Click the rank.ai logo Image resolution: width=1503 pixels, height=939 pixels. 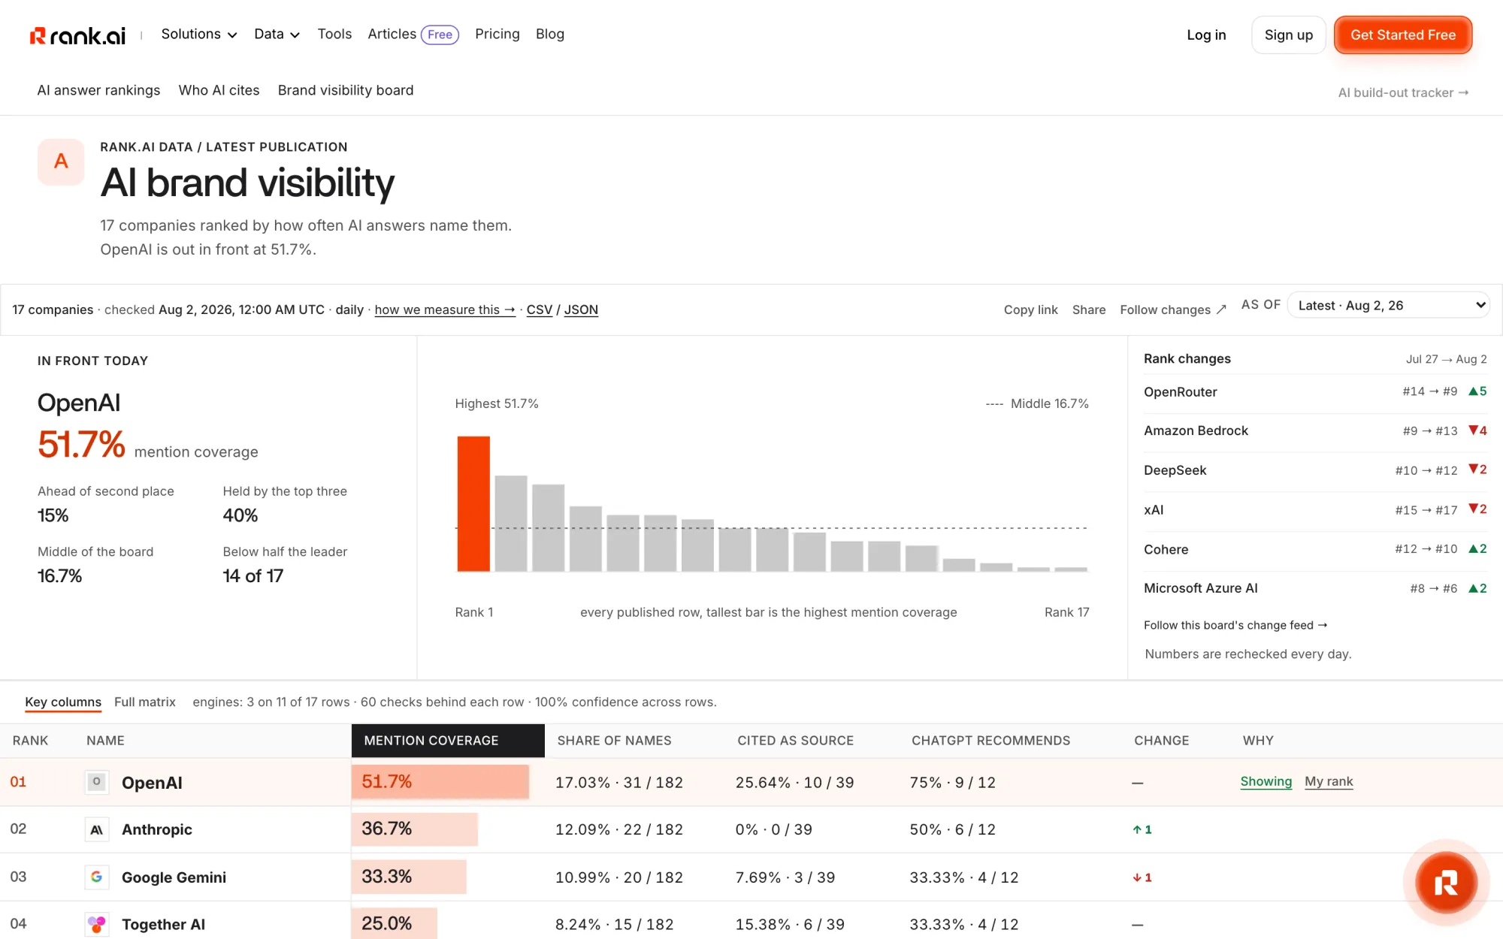coord(77,35)
